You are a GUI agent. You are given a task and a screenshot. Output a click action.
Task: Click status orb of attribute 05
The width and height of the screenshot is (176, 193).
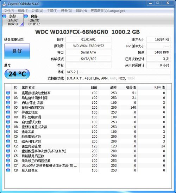pos(8,107)
